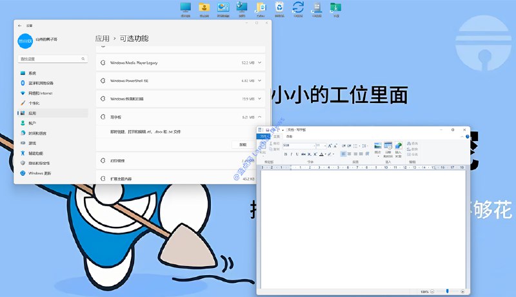Toggle bold formatting in WordPad
The height and width of the screenshot is (297, 516).
coord(286,154)
